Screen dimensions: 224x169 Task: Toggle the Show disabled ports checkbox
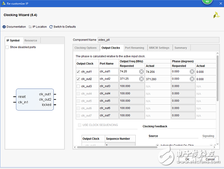pyautogui.click(x=7, y=47)
